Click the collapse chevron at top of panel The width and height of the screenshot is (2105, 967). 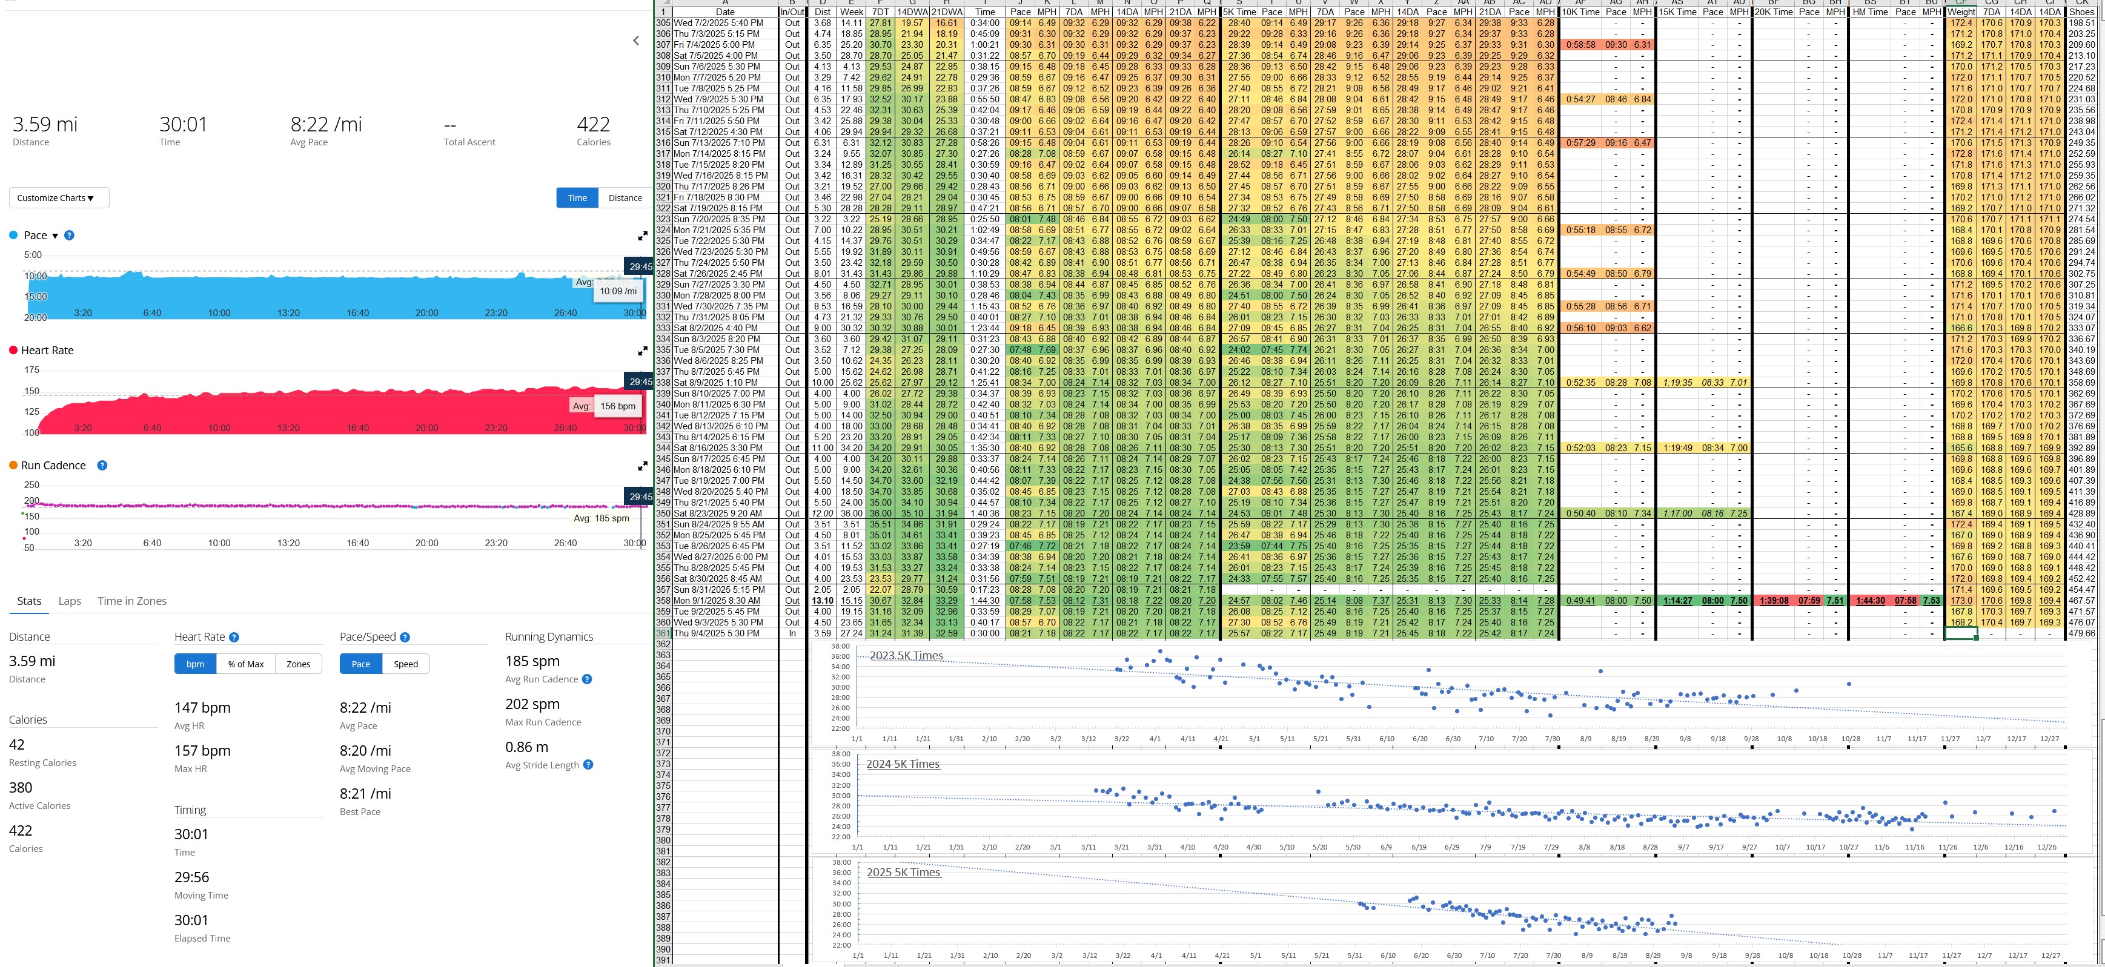636,41
